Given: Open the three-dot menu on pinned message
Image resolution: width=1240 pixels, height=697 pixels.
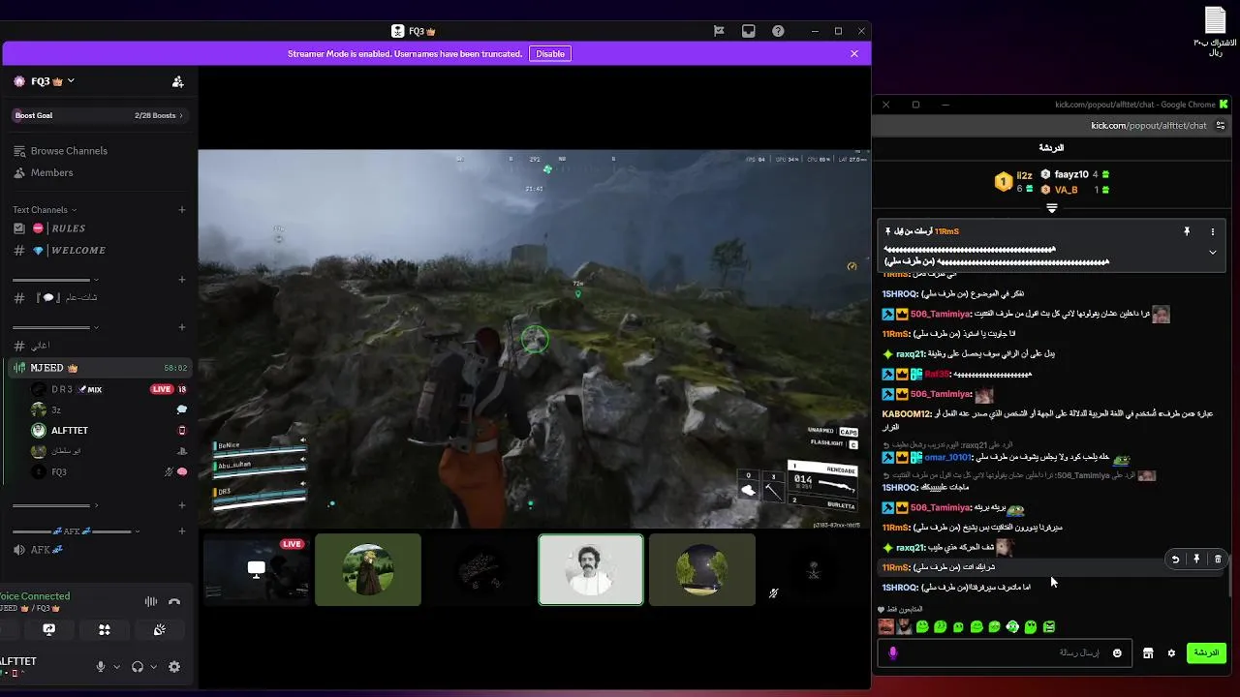Looking at the screenshot, I should (1212, 232).
